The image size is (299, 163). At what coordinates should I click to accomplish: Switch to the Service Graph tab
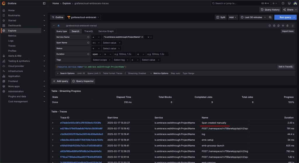coord(106,31)
